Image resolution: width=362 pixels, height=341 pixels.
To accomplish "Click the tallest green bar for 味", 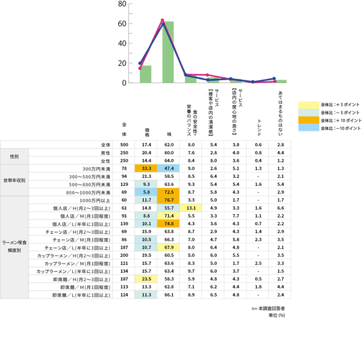I will [x=168, y=52].
